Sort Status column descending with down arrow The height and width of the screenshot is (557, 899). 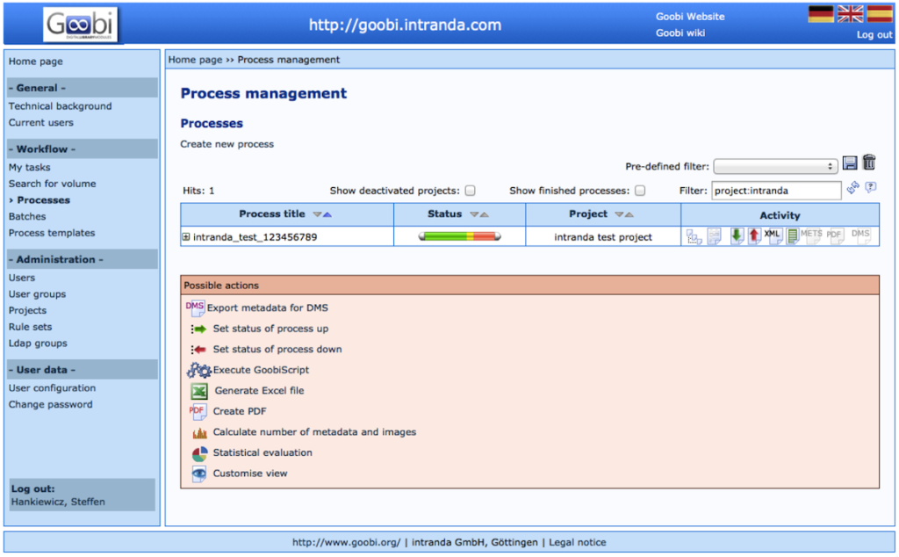[x=474, y=214]
